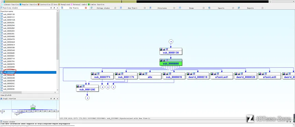The width and height of the screenshot is (295, 127).
Task: Expand the collapsed node below sub_800128C
Action: (87, 98)
